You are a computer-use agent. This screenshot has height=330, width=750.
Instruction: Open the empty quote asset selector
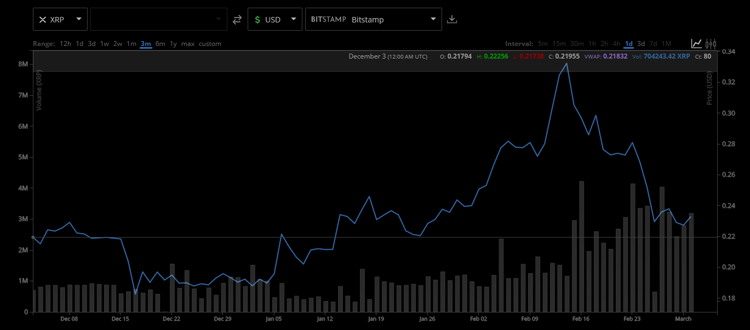pyautogui.click(x=159, y=19)
